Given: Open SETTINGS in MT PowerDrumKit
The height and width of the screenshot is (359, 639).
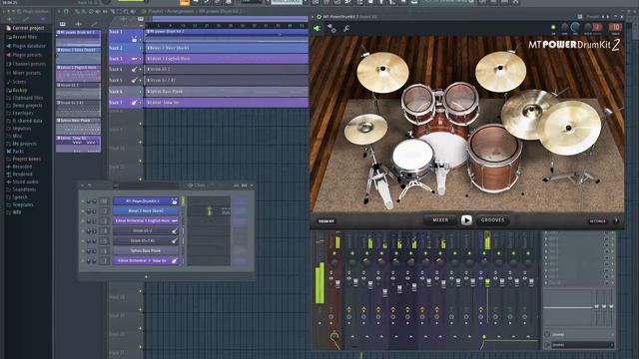Looking at the screenshot, I should [x=597, y=221].
